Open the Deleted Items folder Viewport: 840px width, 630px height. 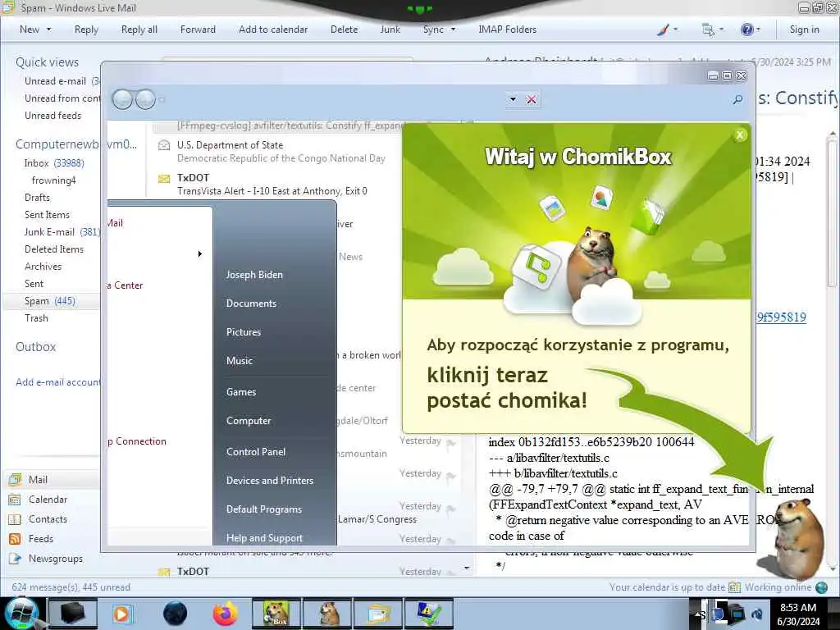[x=53, y=249]
